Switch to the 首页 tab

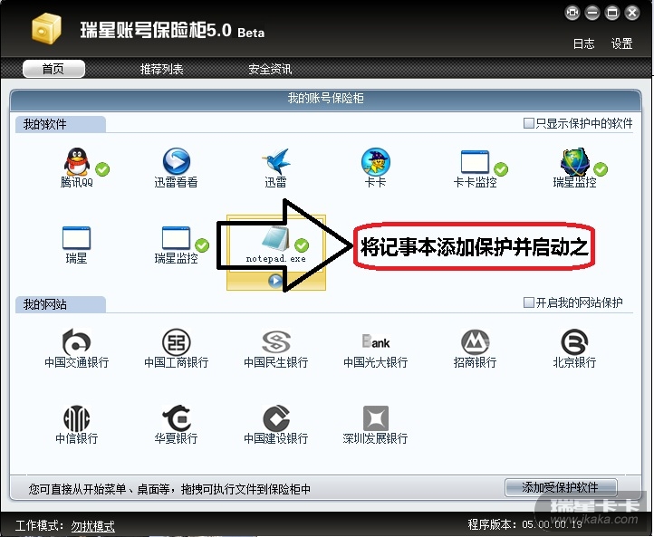pyautogui.click(x=53, y=69)
